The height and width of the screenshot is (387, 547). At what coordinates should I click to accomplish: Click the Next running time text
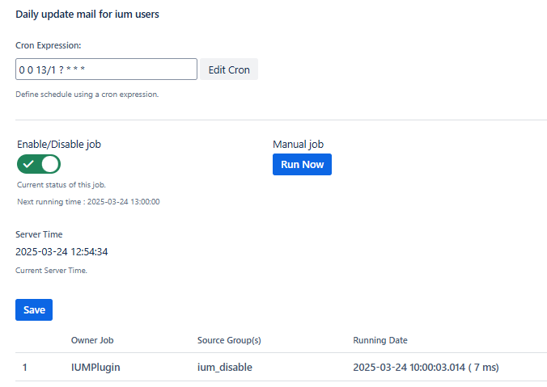pyautogui.click(x=88, y=201)
